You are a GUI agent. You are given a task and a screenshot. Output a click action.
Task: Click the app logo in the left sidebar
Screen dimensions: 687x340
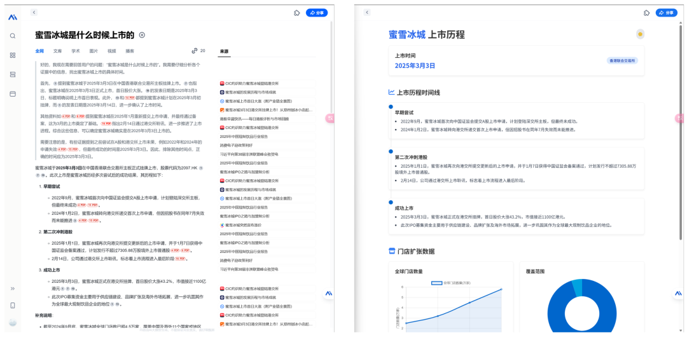click(12, 17)
